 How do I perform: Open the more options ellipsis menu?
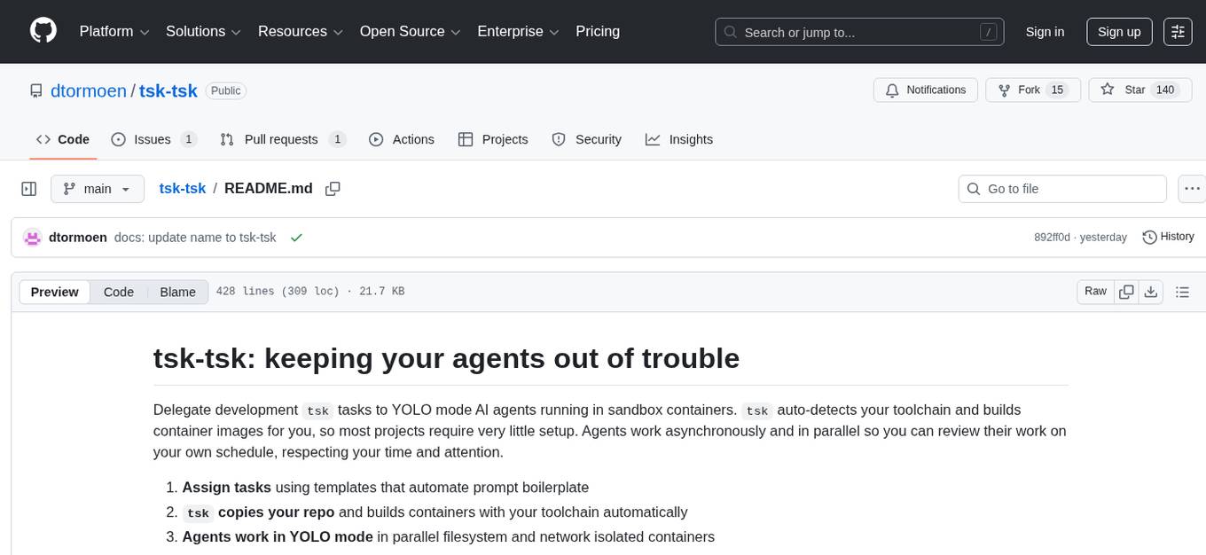(1192, 188)
